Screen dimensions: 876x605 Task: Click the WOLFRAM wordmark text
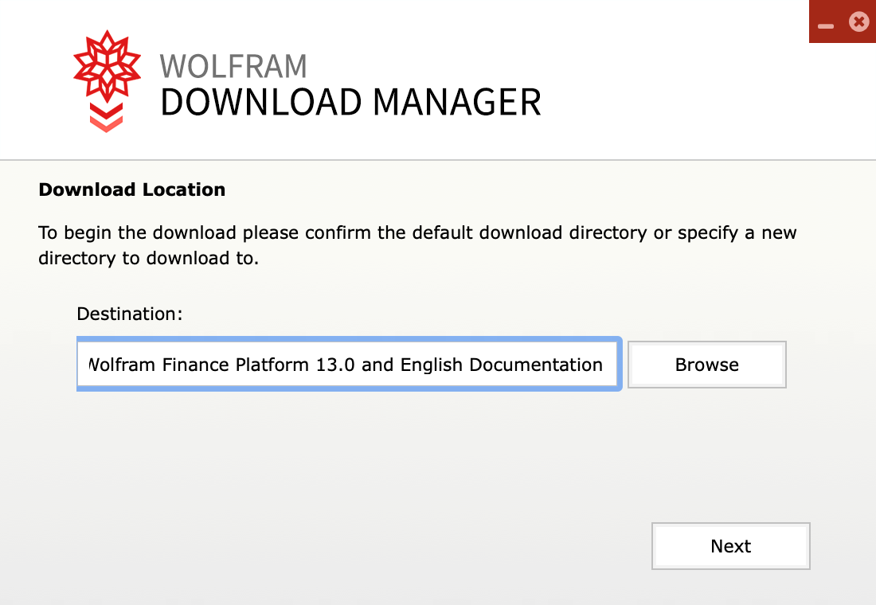(x=234, y=66)
